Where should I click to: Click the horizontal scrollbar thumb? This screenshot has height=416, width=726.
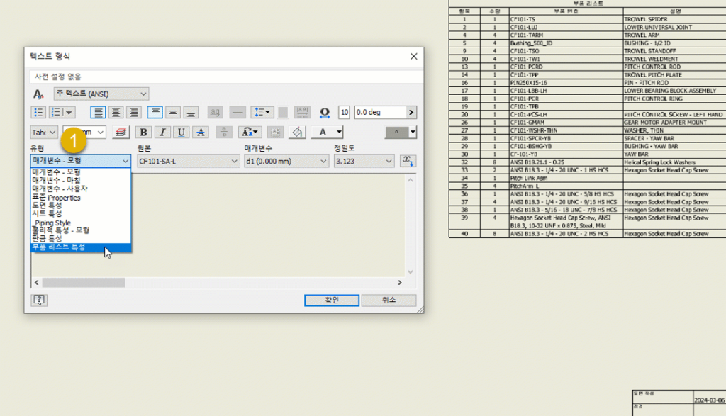tap(84, 282)
